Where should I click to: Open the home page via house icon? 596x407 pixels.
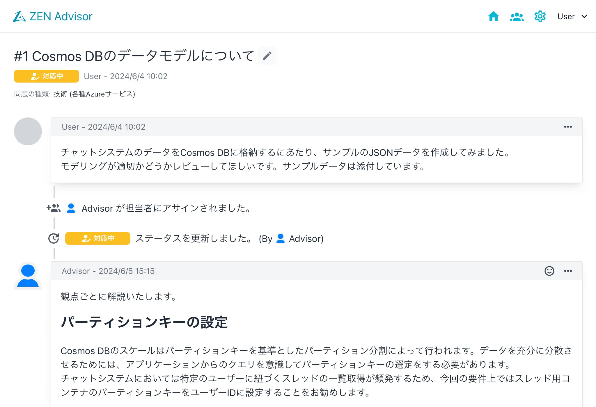tap(494, 17)
